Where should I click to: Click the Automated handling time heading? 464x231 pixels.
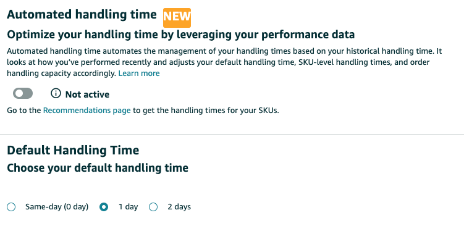click(82, 14)
